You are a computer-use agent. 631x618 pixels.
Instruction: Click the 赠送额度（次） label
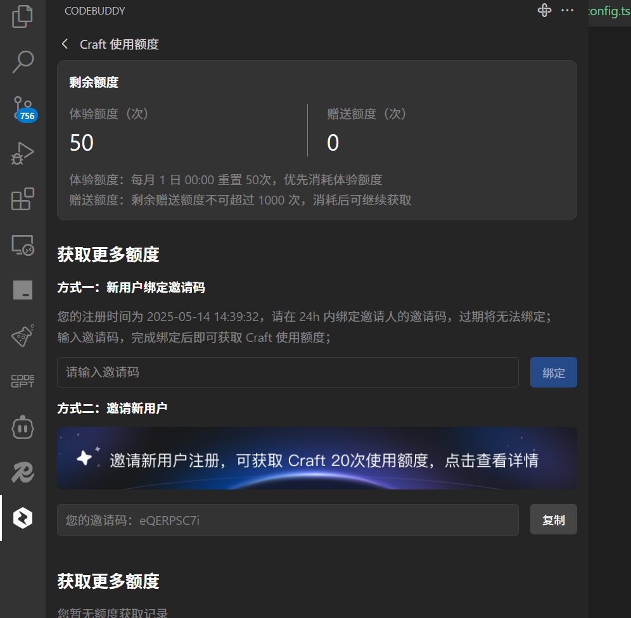(x=366, y=114)
